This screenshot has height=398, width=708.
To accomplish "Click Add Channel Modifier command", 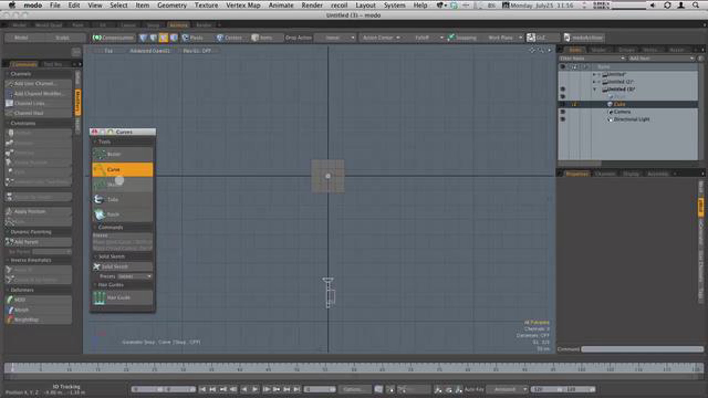I will click(38, 94).
